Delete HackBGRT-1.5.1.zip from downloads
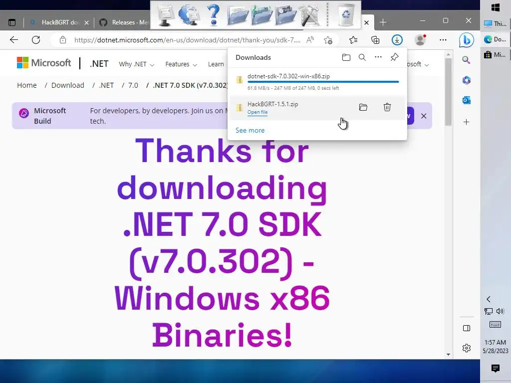 387,107
